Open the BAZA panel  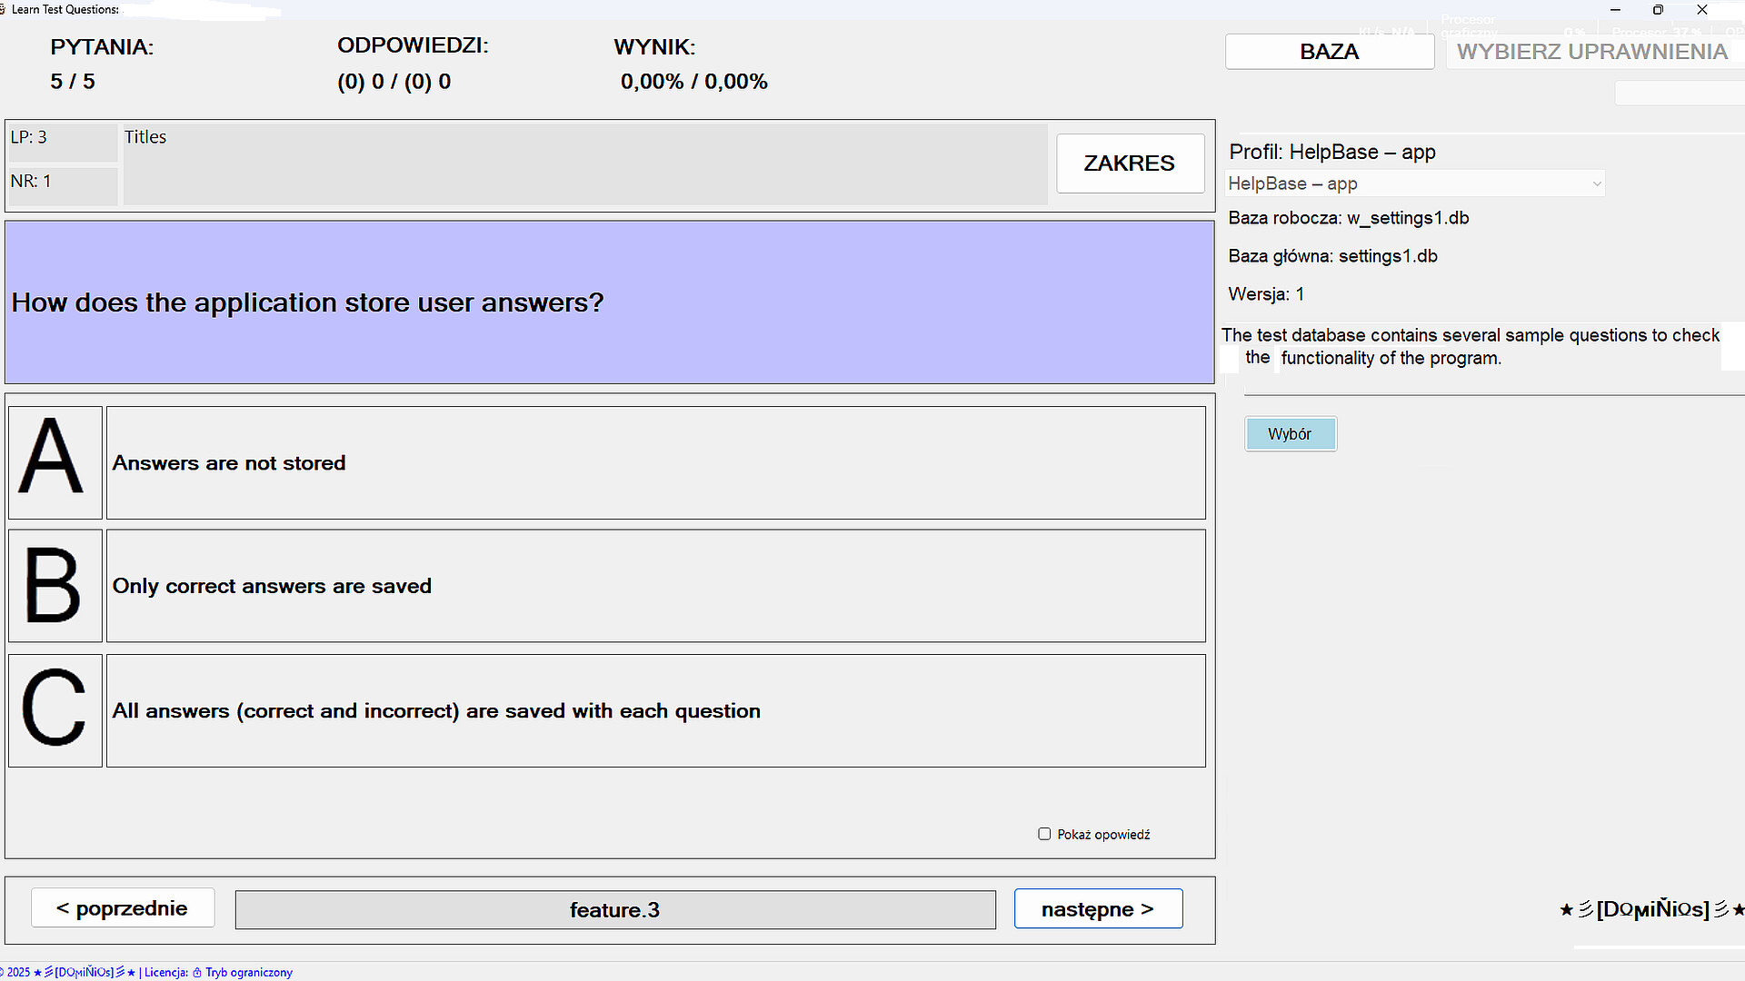(1329, 51)
